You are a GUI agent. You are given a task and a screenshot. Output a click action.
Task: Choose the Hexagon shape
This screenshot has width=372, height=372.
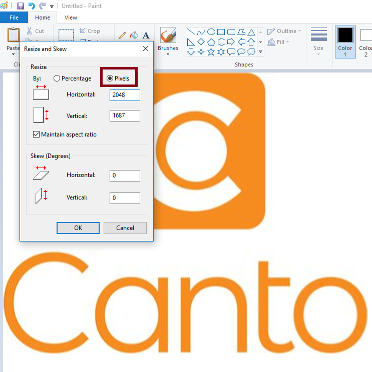tap(221, 42)
